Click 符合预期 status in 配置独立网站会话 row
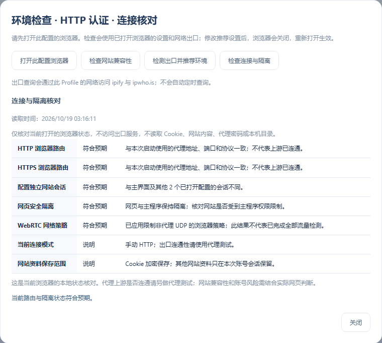Image resolution: width=382 pixels, height=343 pixels. (95, 187)
